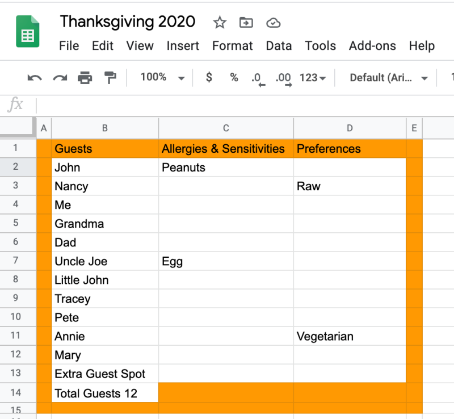Click the cloud saved status icon
The image size is (454, 419).
tap(274, 23)
